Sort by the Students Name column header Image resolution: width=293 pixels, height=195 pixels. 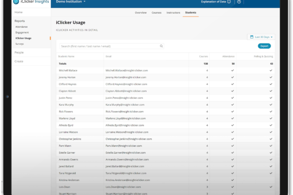click(x=66, y=57)
